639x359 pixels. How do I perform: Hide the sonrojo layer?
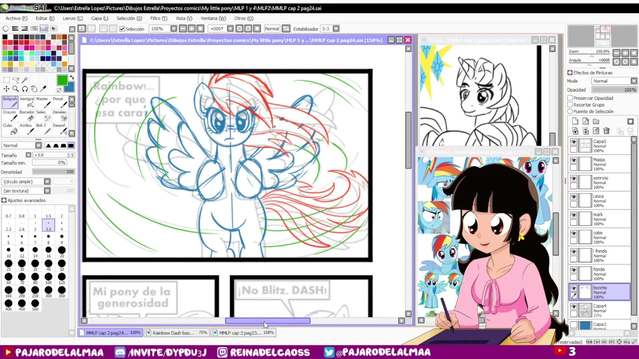pyautogui.click(x=574, y=179)
